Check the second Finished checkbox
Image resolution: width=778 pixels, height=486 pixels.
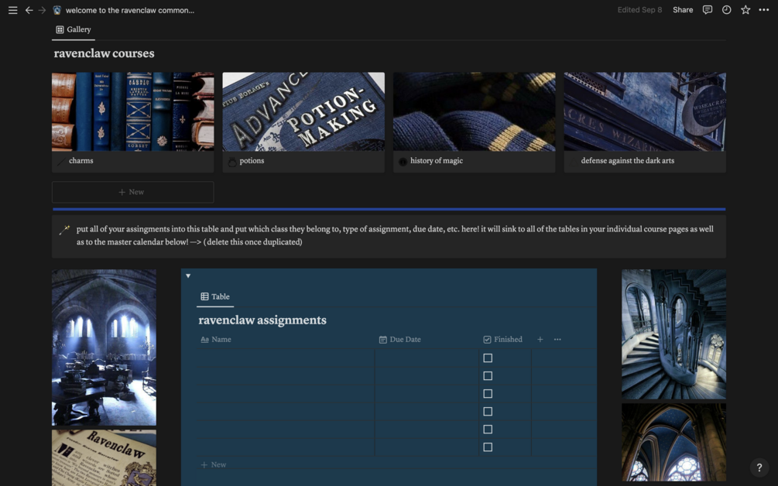(488, 376)
